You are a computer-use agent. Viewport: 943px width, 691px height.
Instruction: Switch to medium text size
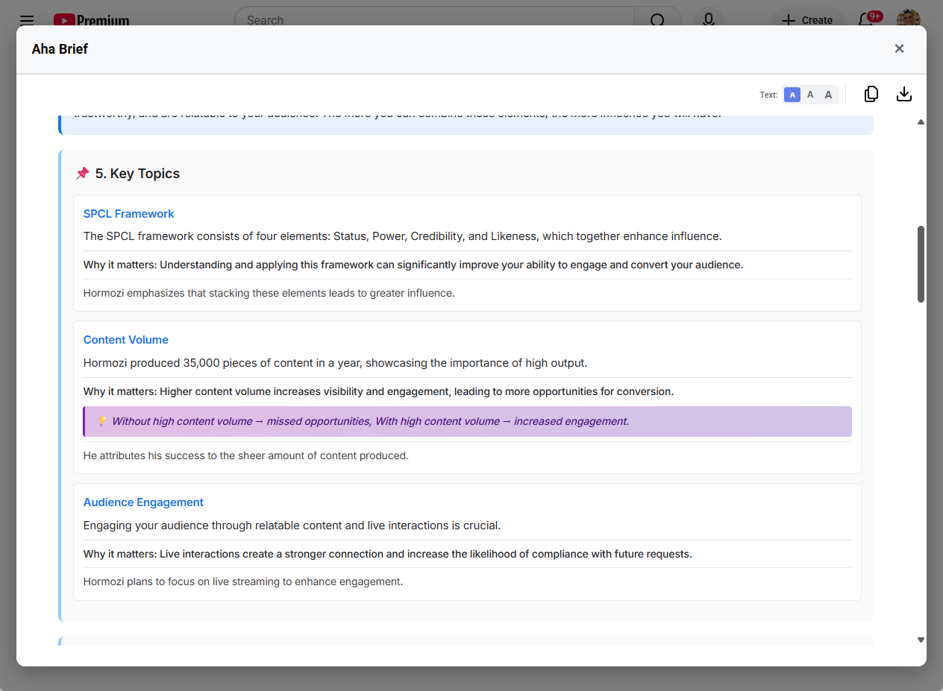click(810, 95)
